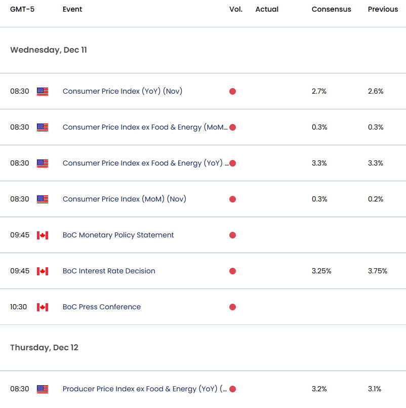Open Consumer Price Index ex Food & Energy (YoY) event
Viewport: 406px width, 408px height.
coord(145,163)
